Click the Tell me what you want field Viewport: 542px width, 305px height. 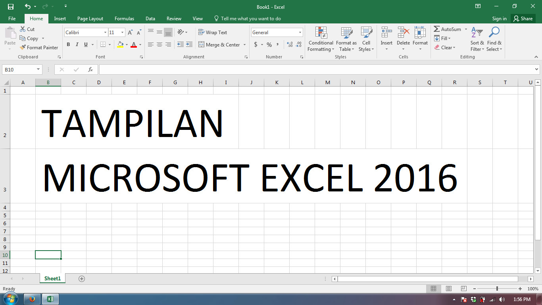click(247, 19)
